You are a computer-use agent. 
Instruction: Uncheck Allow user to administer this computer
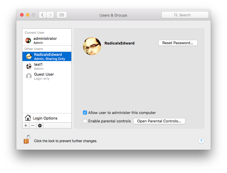click(85, 113)
